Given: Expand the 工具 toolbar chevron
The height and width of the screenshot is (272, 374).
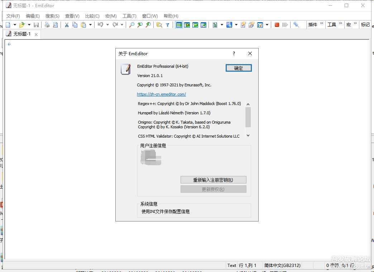Looking at the screenshot, I should click(x=340, y=23).
